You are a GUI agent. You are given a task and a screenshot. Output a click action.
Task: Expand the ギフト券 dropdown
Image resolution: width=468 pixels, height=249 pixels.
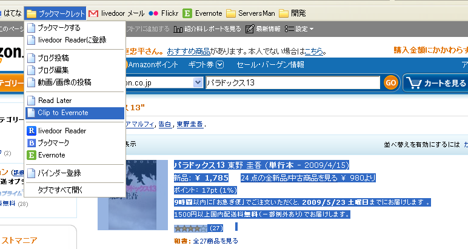(x=206, y=65)
